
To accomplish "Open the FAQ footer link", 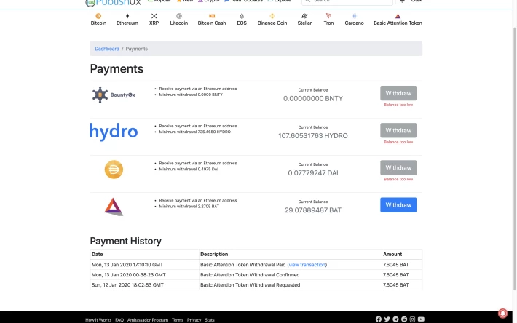I will [x=119, y=319].
